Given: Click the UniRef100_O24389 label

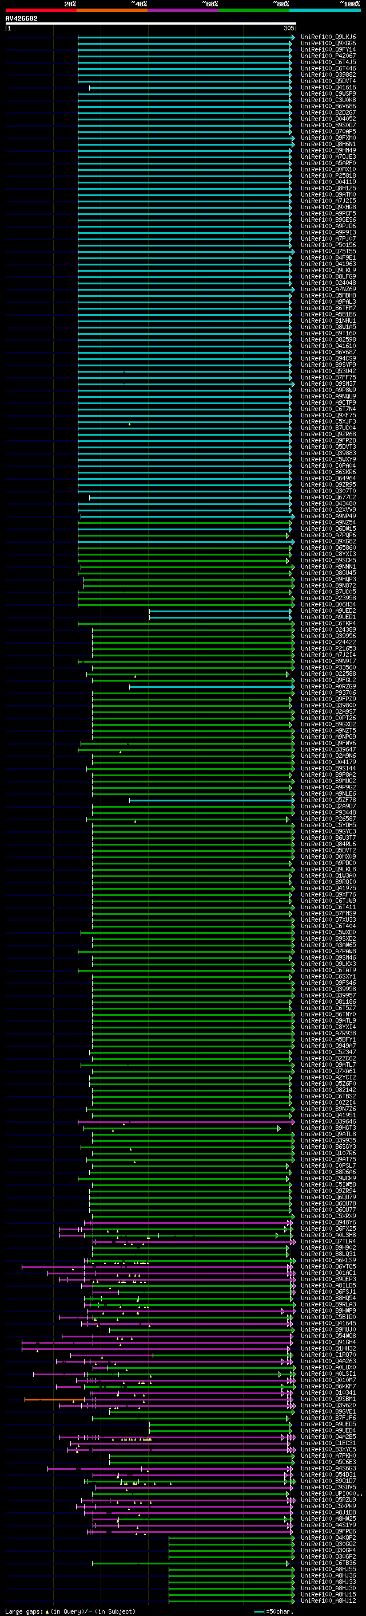Looking at the screenshot, I should (328, 629).
